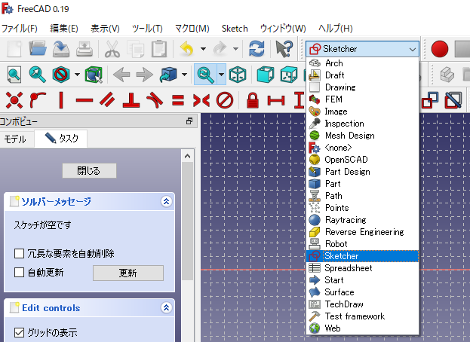This screenshot has height=342, width=470.
Task: Check the 自動更新 checkbox
Action: [19, 272]
